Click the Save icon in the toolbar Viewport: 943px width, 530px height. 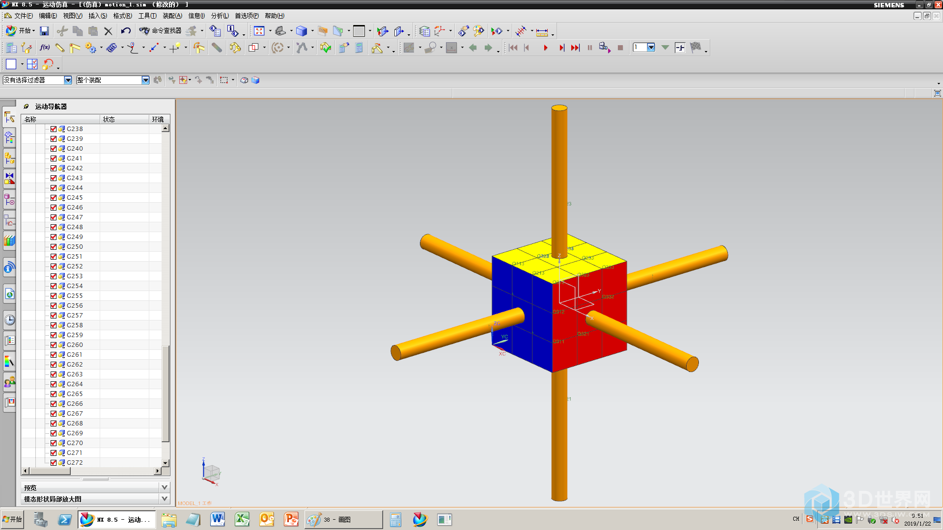[x=44, y=31]
